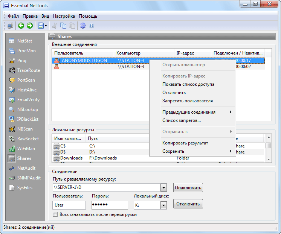Screen dimensions: 281x234
Task: Click the local resources scrollbar up arrow
Action: coord(269,137)
